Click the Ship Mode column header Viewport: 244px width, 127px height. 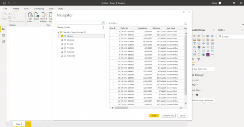pos(175,28)
